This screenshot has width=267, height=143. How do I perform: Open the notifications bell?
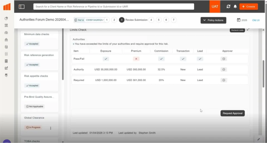[235, 6]
